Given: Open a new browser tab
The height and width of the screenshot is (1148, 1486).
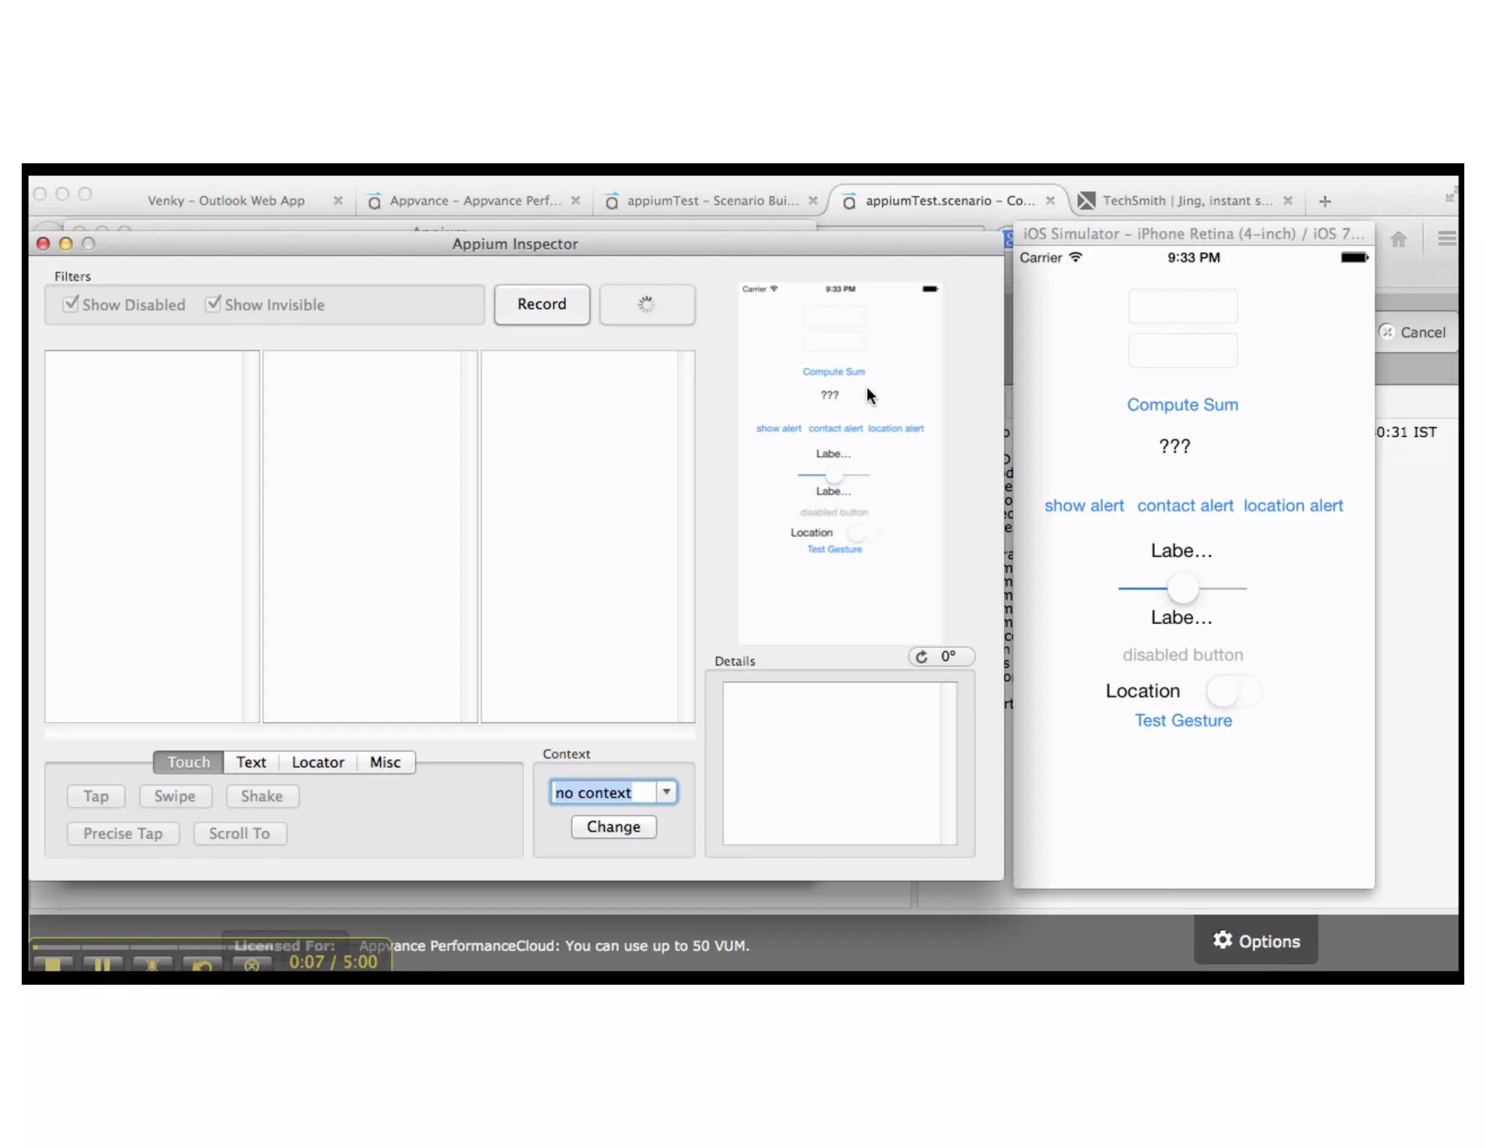Looking at the screenshot, I should point(1325,201).
